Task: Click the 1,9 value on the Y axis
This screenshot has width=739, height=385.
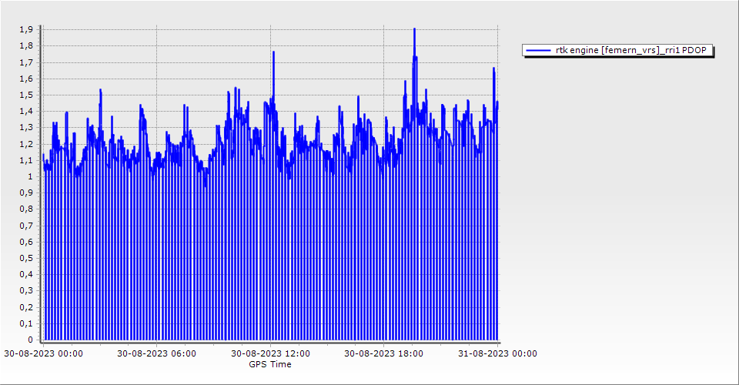Action: click(26, 29)
